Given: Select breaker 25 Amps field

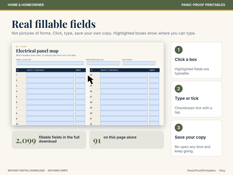Looking at the screenshot, I should [x=154, y=86].
